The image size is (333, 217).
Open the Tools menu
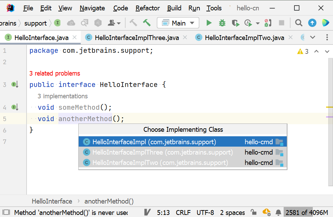tap(214, 8)
